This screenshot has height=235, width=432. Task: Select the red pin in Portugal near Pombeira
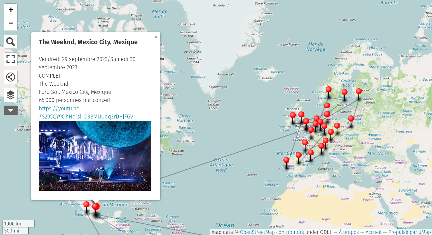(x=286, y=160)
